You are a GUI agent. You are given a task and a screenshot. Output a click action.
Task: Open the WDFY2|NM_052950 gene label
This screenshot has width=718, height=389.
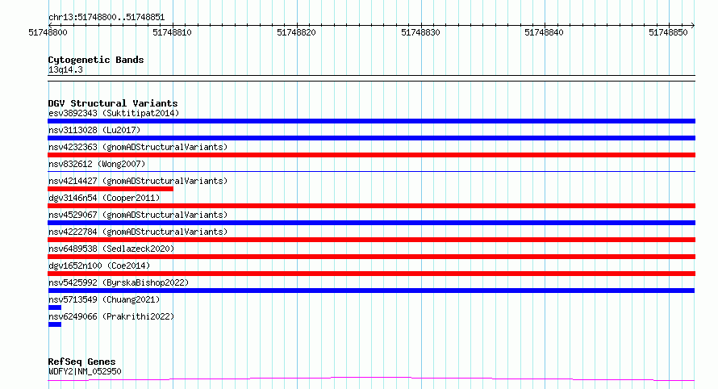pos(85,371)
